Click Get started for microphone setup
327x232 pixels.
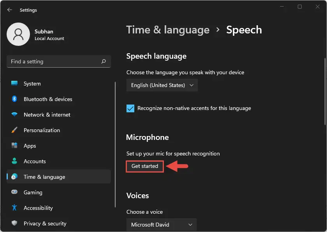(145, 166)
